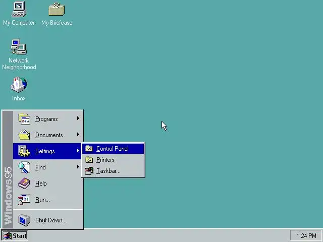Click the 1:24 PM clock in the tray
323x242 pixels.
[x=306, y=235]
